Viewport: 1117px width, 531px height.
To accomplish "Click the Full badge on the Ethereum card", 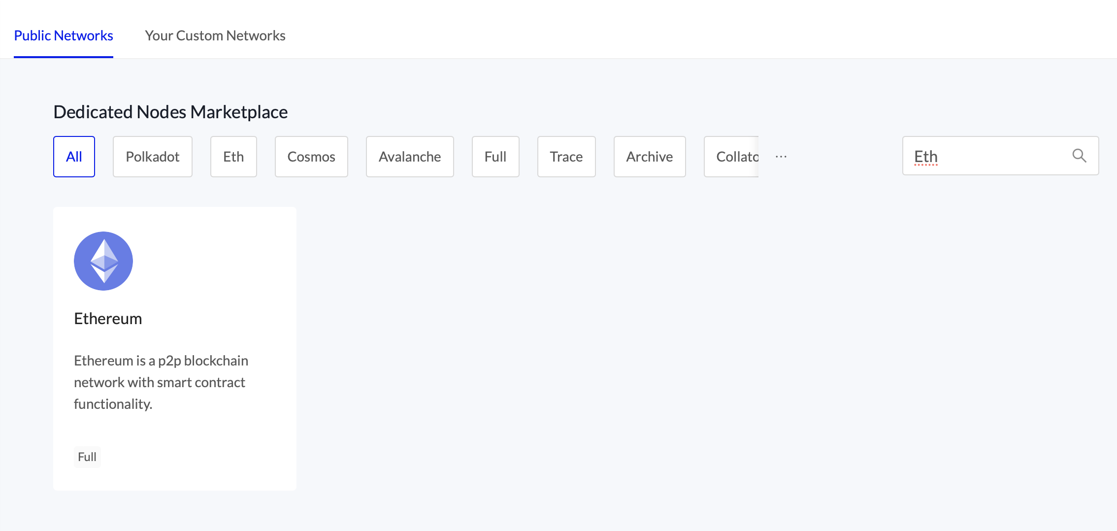I will 87,457.
